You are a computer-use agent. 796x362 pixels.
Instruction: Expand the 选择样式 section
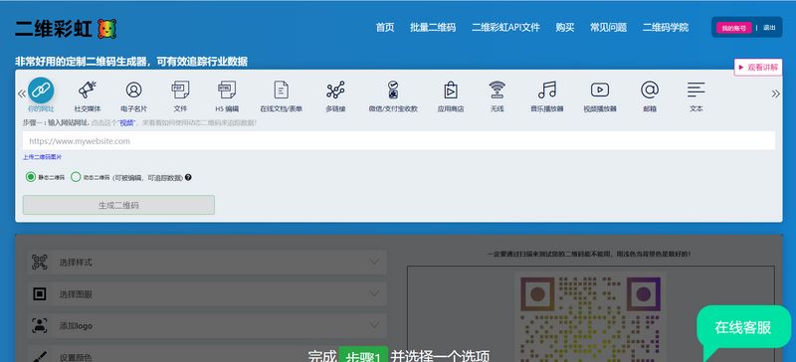tap(207, 262)
